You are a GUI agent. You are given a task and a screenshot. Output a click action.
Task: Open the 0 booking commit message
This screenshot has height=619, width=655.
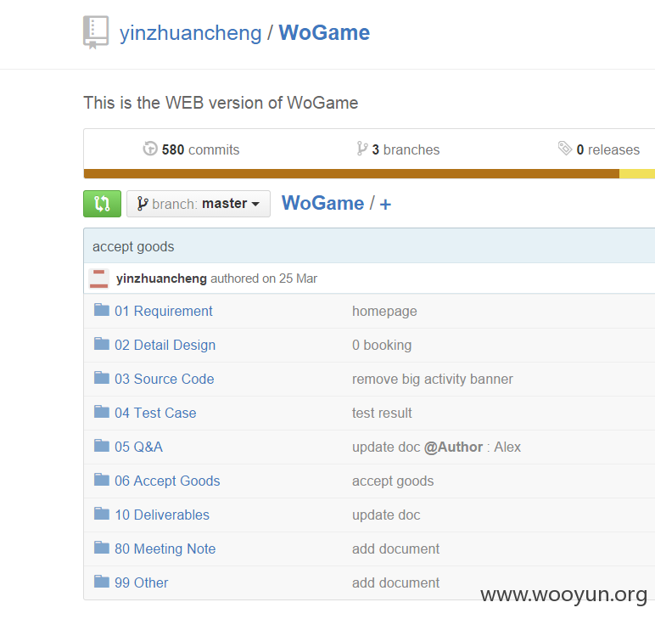(x=382, y=346)
